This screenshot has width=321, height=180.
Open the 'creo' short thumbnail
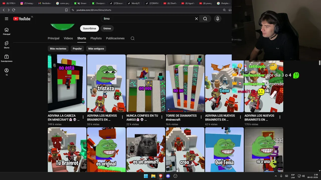[185, 150]
